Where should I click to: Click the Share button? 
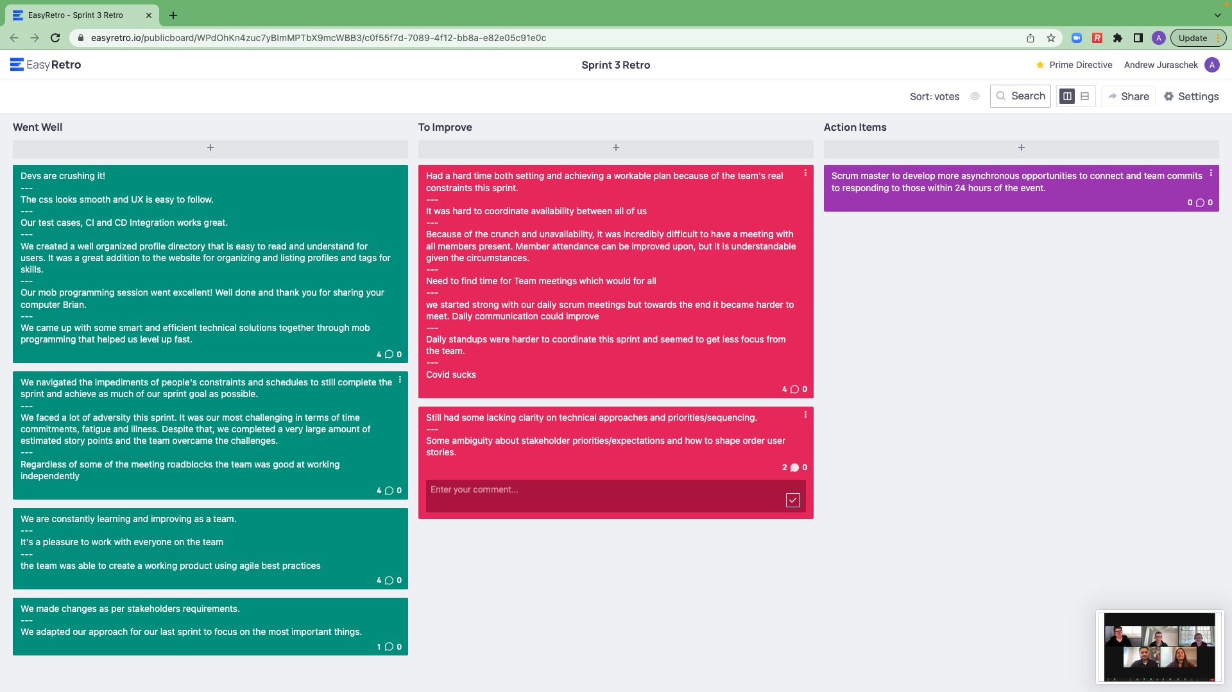1128,96
